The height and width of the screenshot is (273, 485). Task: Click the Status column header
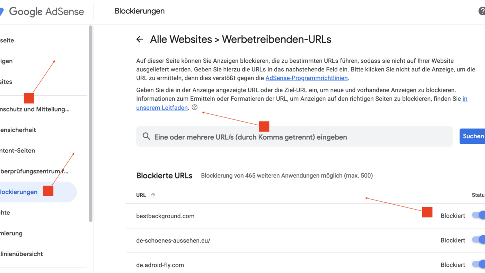tap(478, 195)
